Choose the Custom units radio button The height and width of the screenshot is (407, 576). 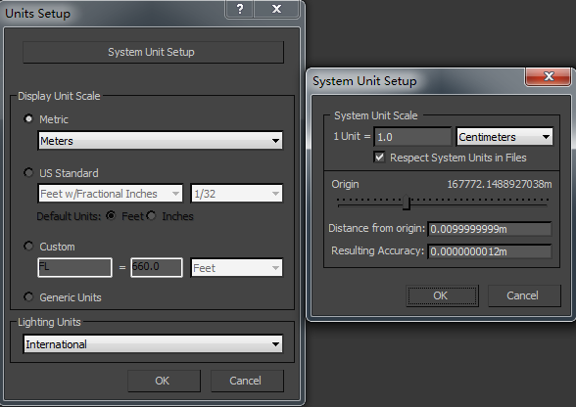click(28, 246)
